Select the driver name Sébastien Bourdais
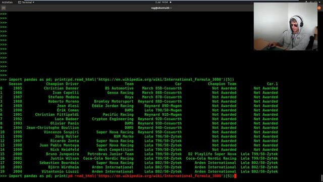Viewport: 323px width, 182px height. tap(59, 163)
